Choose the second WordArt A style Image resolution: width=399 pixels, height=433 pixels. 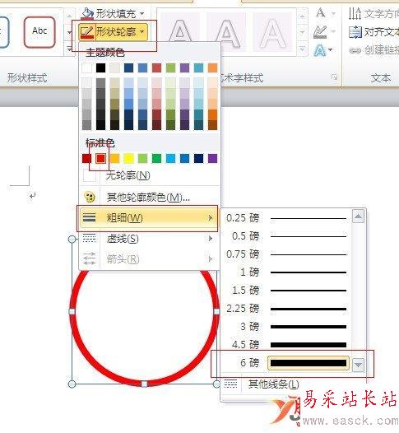[x=226, y=32]
